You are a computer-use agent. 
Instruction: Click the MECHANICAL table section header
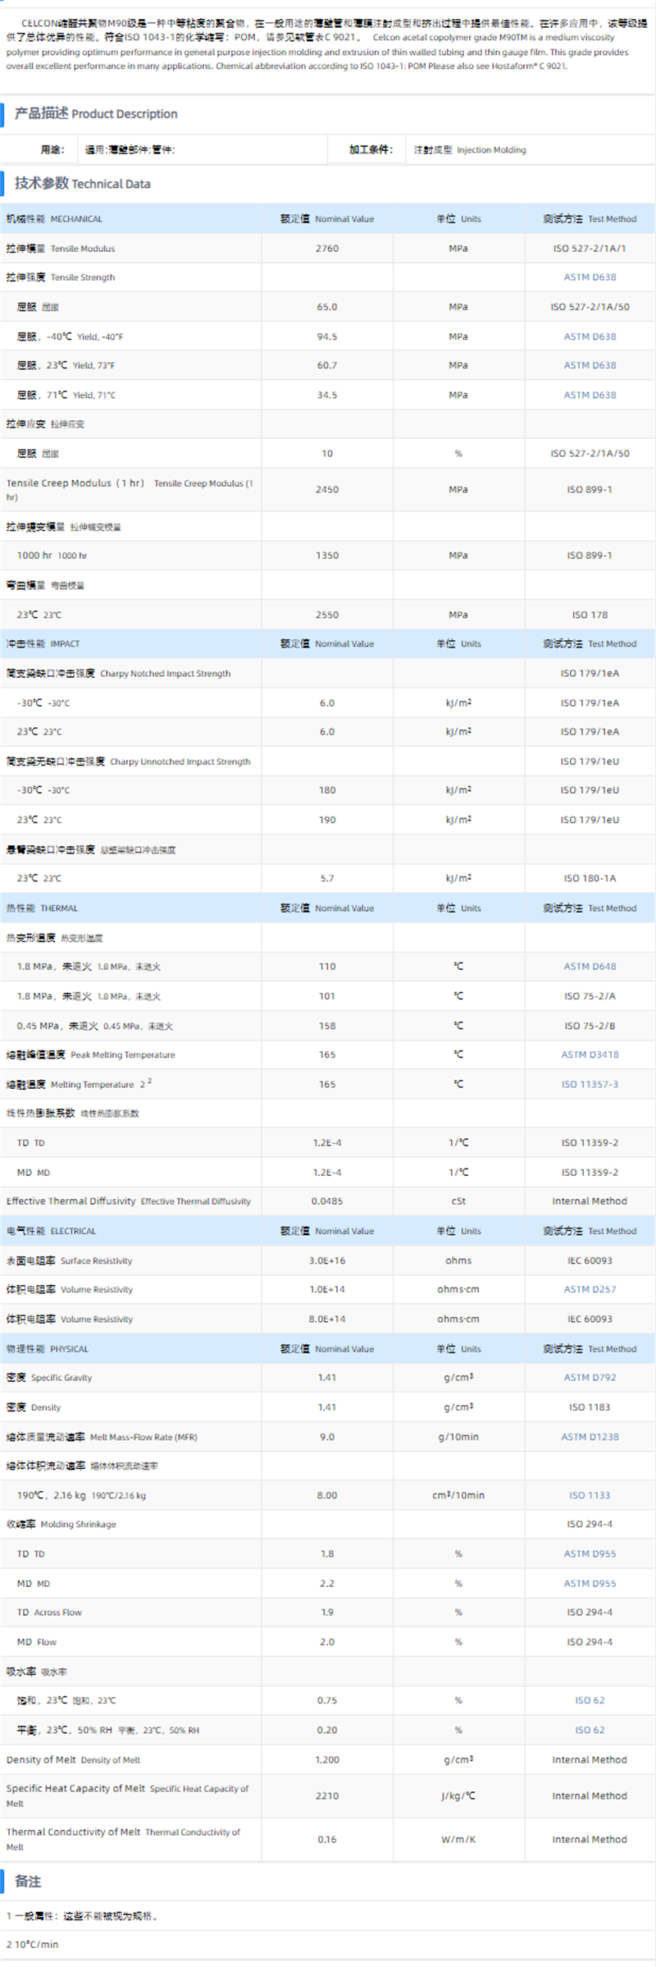54,219
